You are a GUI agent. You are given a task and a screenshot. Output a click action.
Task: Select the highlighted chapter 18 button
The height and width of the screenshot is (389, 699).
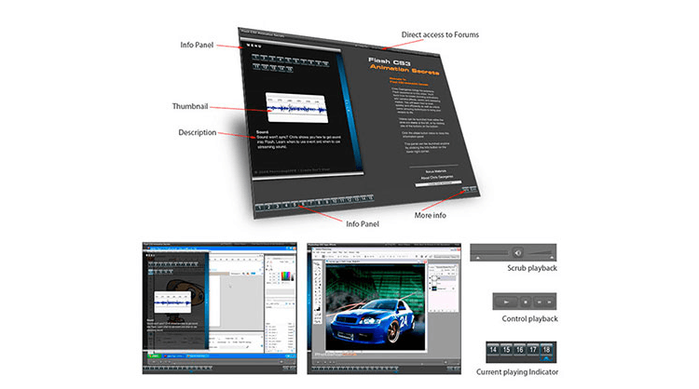coord(546,351)
